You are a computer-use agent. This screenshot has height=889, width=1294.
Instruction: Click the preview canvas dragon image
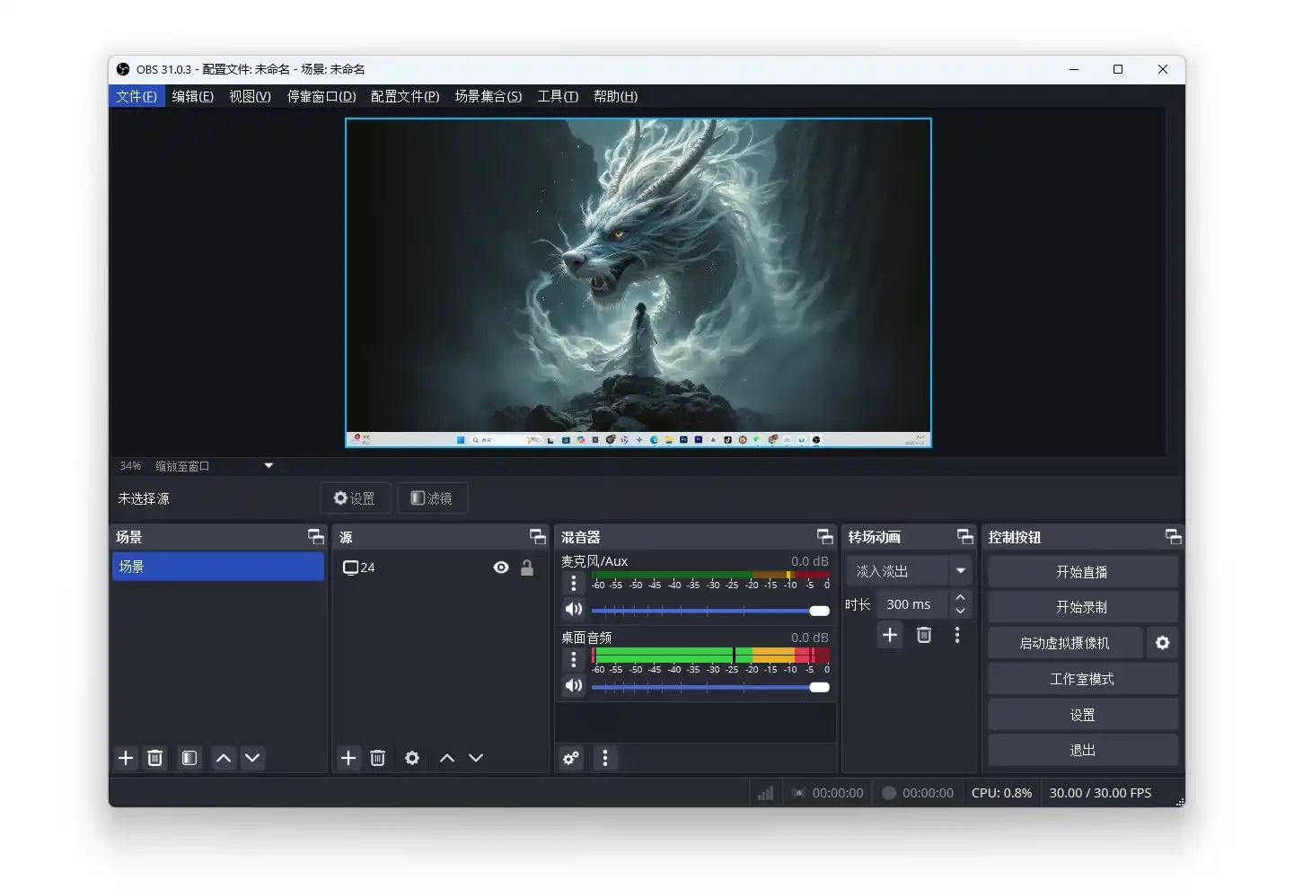pos(638,283)
